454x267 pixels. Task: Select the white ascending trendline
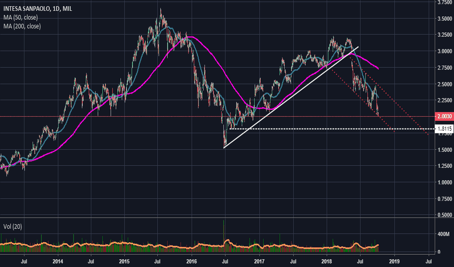pos(291,97)
